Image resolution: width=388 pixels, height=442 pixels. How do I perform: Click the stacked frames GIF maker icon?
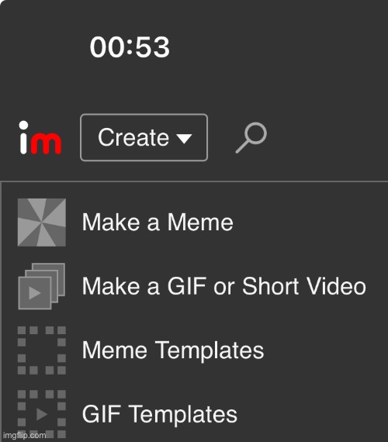coord(42,286)
